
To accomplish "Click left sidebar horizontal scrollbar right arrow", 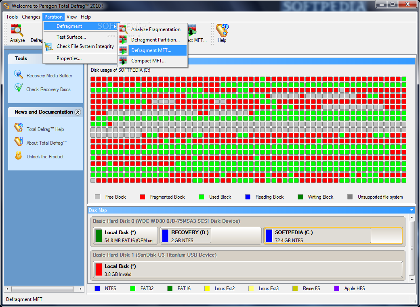I will [x=80, y=289].
